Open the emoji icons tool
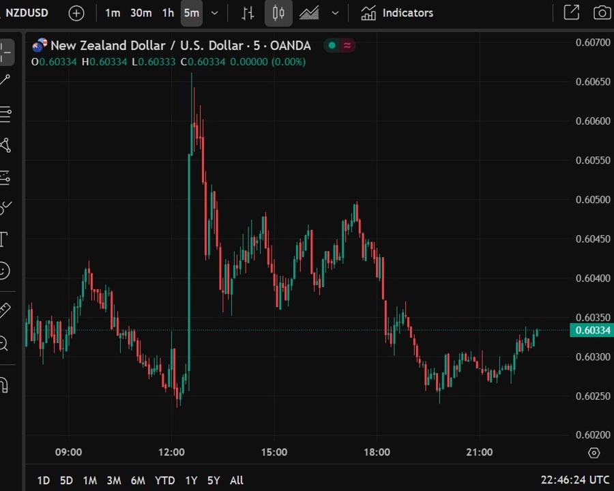The width and height of the screenshot is (614, 491). [x=4, y=271]
